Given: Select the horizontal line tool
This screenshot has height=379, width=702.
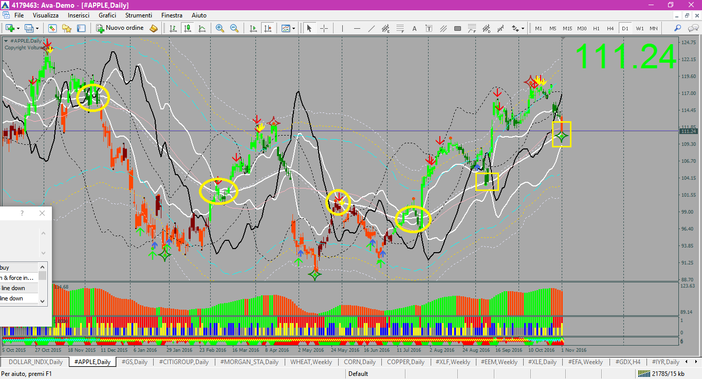Looking at the screenshot, I should pos(357,28).
